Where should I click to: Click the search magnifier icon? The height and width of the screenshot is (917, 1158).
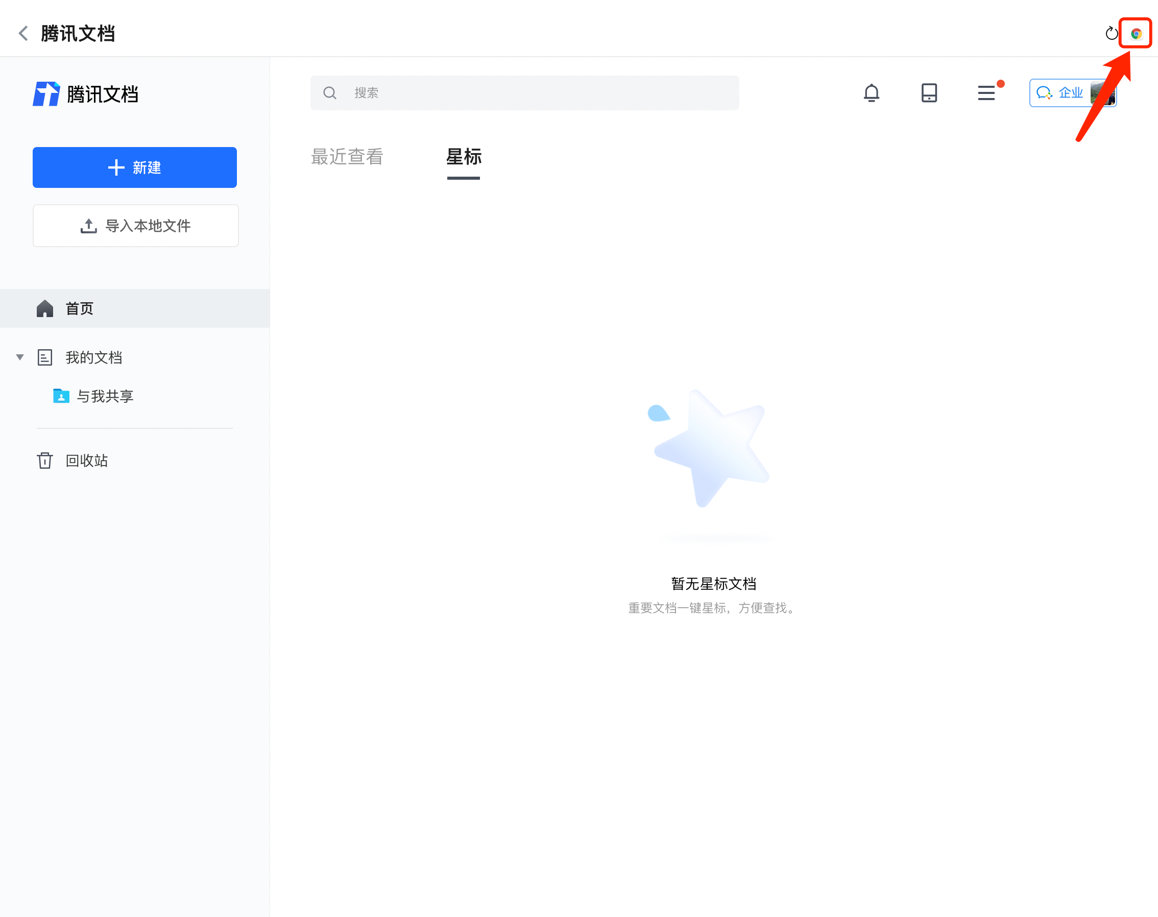330,93
